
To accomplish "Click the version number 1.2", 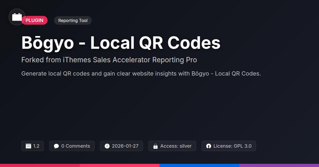I will (x=36, y=146).
